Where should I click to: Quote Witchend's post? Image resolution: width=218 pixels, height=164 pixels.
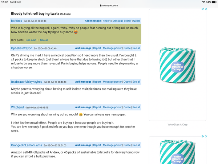127,107
